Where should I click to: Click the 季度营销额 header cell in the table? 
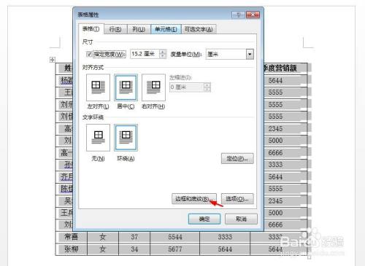(285, 69)
